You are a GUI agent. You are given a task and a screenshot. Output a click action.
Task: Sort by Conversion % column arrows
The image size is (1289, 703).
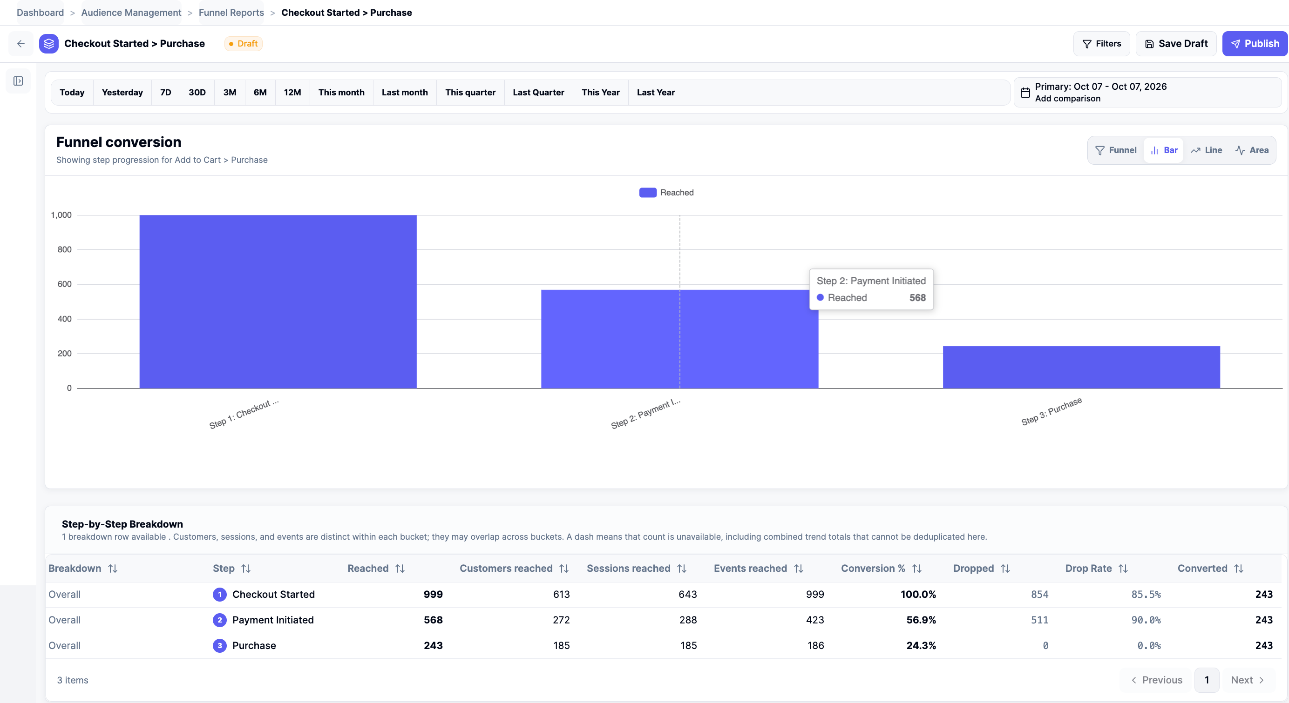917,569
